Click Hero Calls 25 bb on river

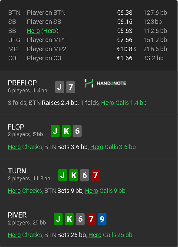tap(110, 235)
